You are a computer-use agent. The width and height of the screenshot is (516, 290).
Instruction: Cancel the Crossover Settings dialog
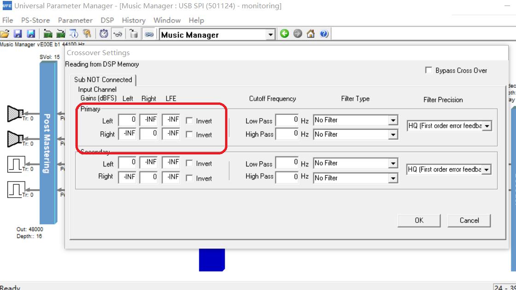coord(469,220)
